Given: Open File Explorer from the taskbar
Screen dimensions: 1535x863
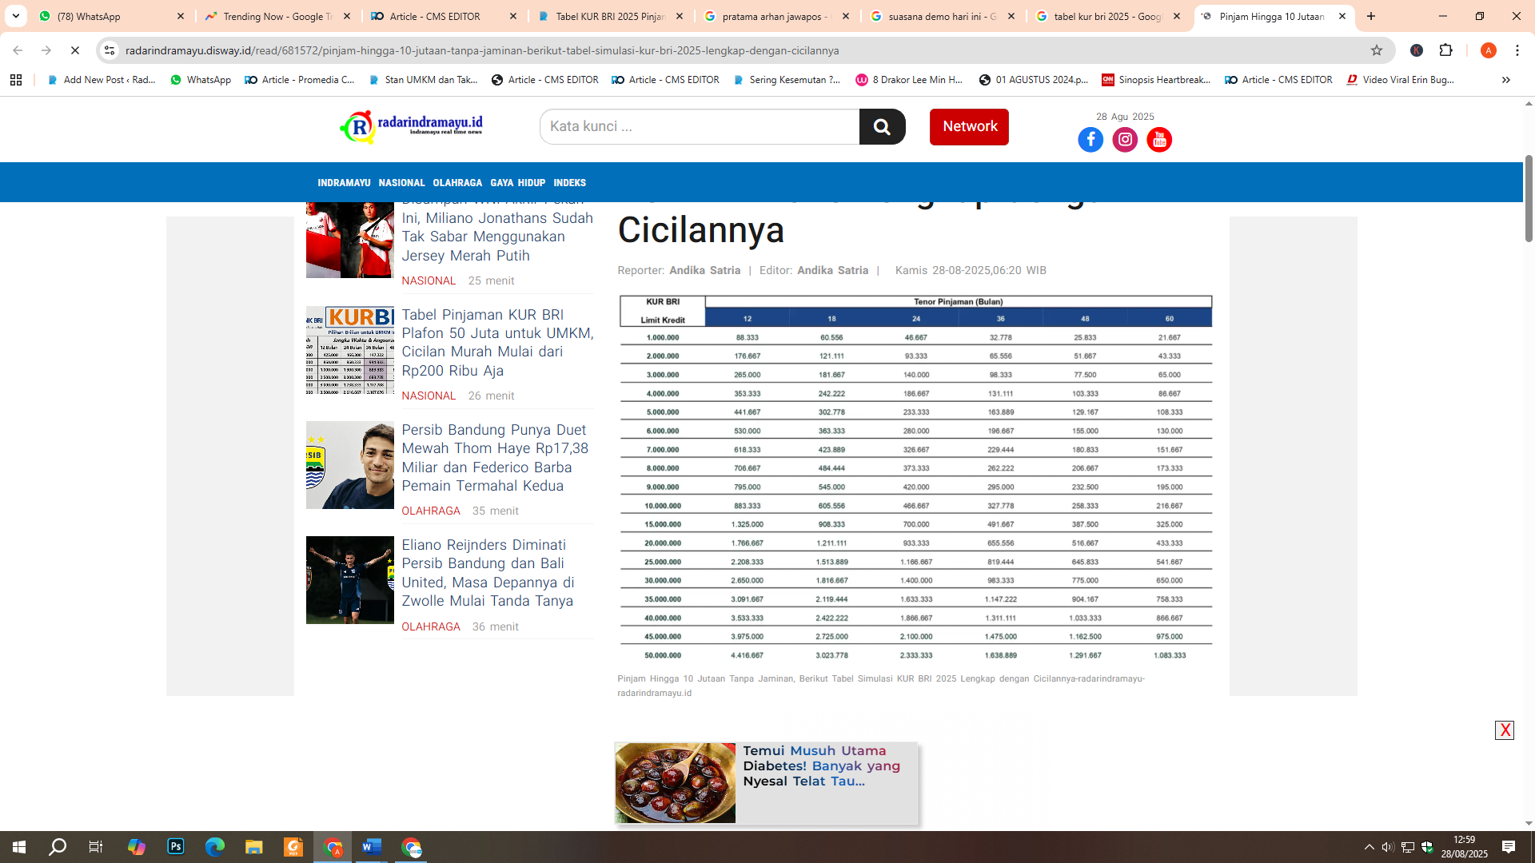Looking at the screenshot, I should [x=254, y=847].
